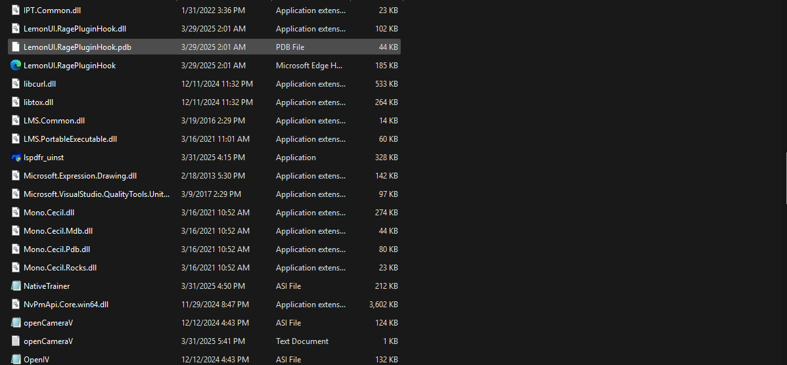Select the libtox.dll file
The width and height of the screenshot is (787, 365).
38,102
